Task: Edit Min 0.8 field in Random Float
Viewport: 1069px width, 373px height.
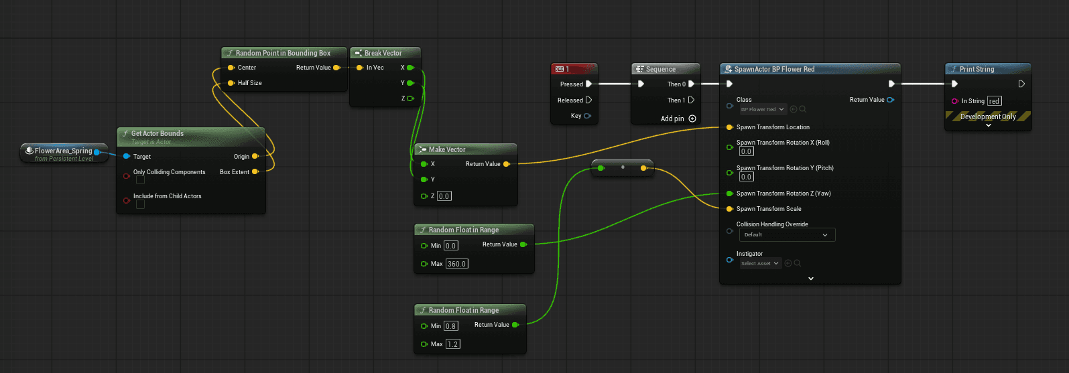Action: [x=451, y=326]
